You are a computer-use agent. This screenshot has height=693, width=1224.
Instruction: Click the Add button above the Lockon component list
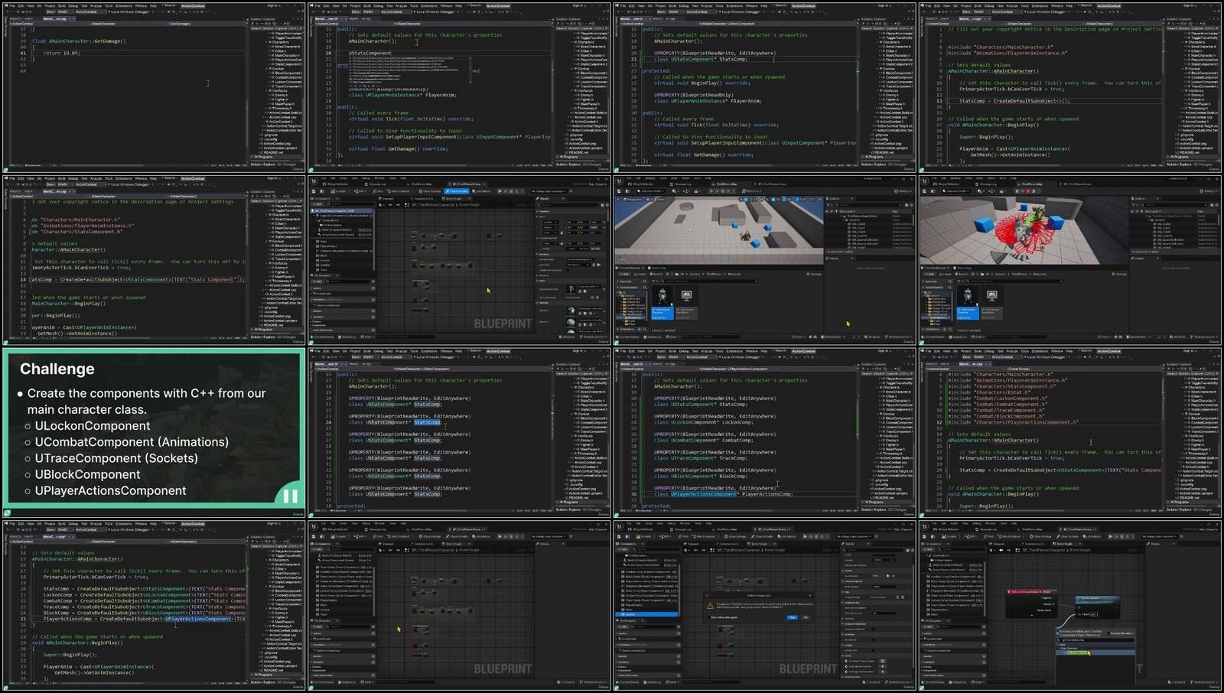coord(624,549)
